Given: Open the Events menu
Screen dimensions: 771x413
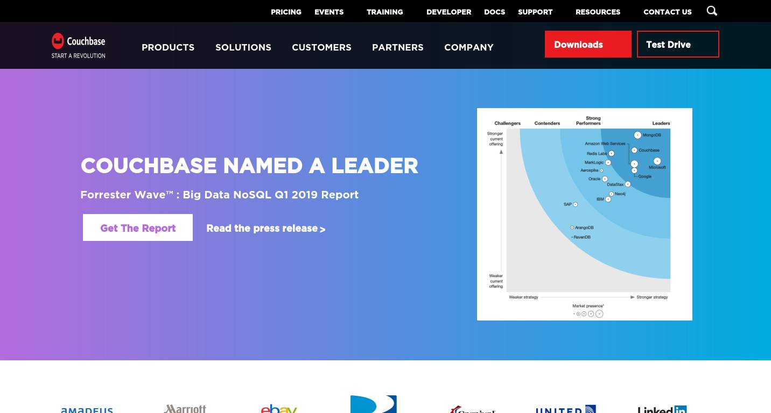Looking at the screenshot, I should [x=329, y=12].
